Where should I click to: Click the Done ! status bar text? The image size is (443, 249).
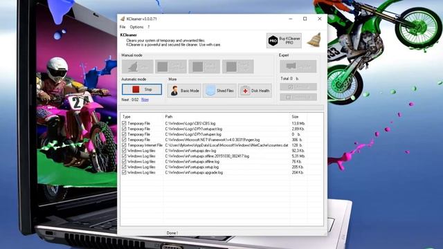click(x=172, y=233)
